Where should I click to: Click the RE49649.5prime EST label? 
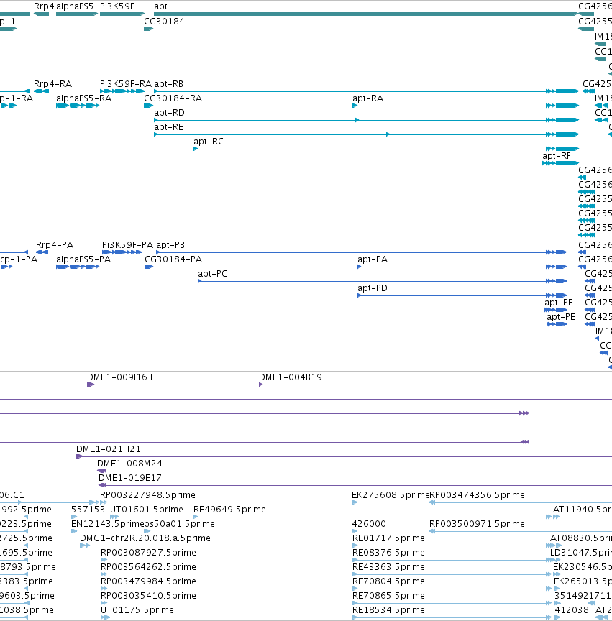click(229, 510)
